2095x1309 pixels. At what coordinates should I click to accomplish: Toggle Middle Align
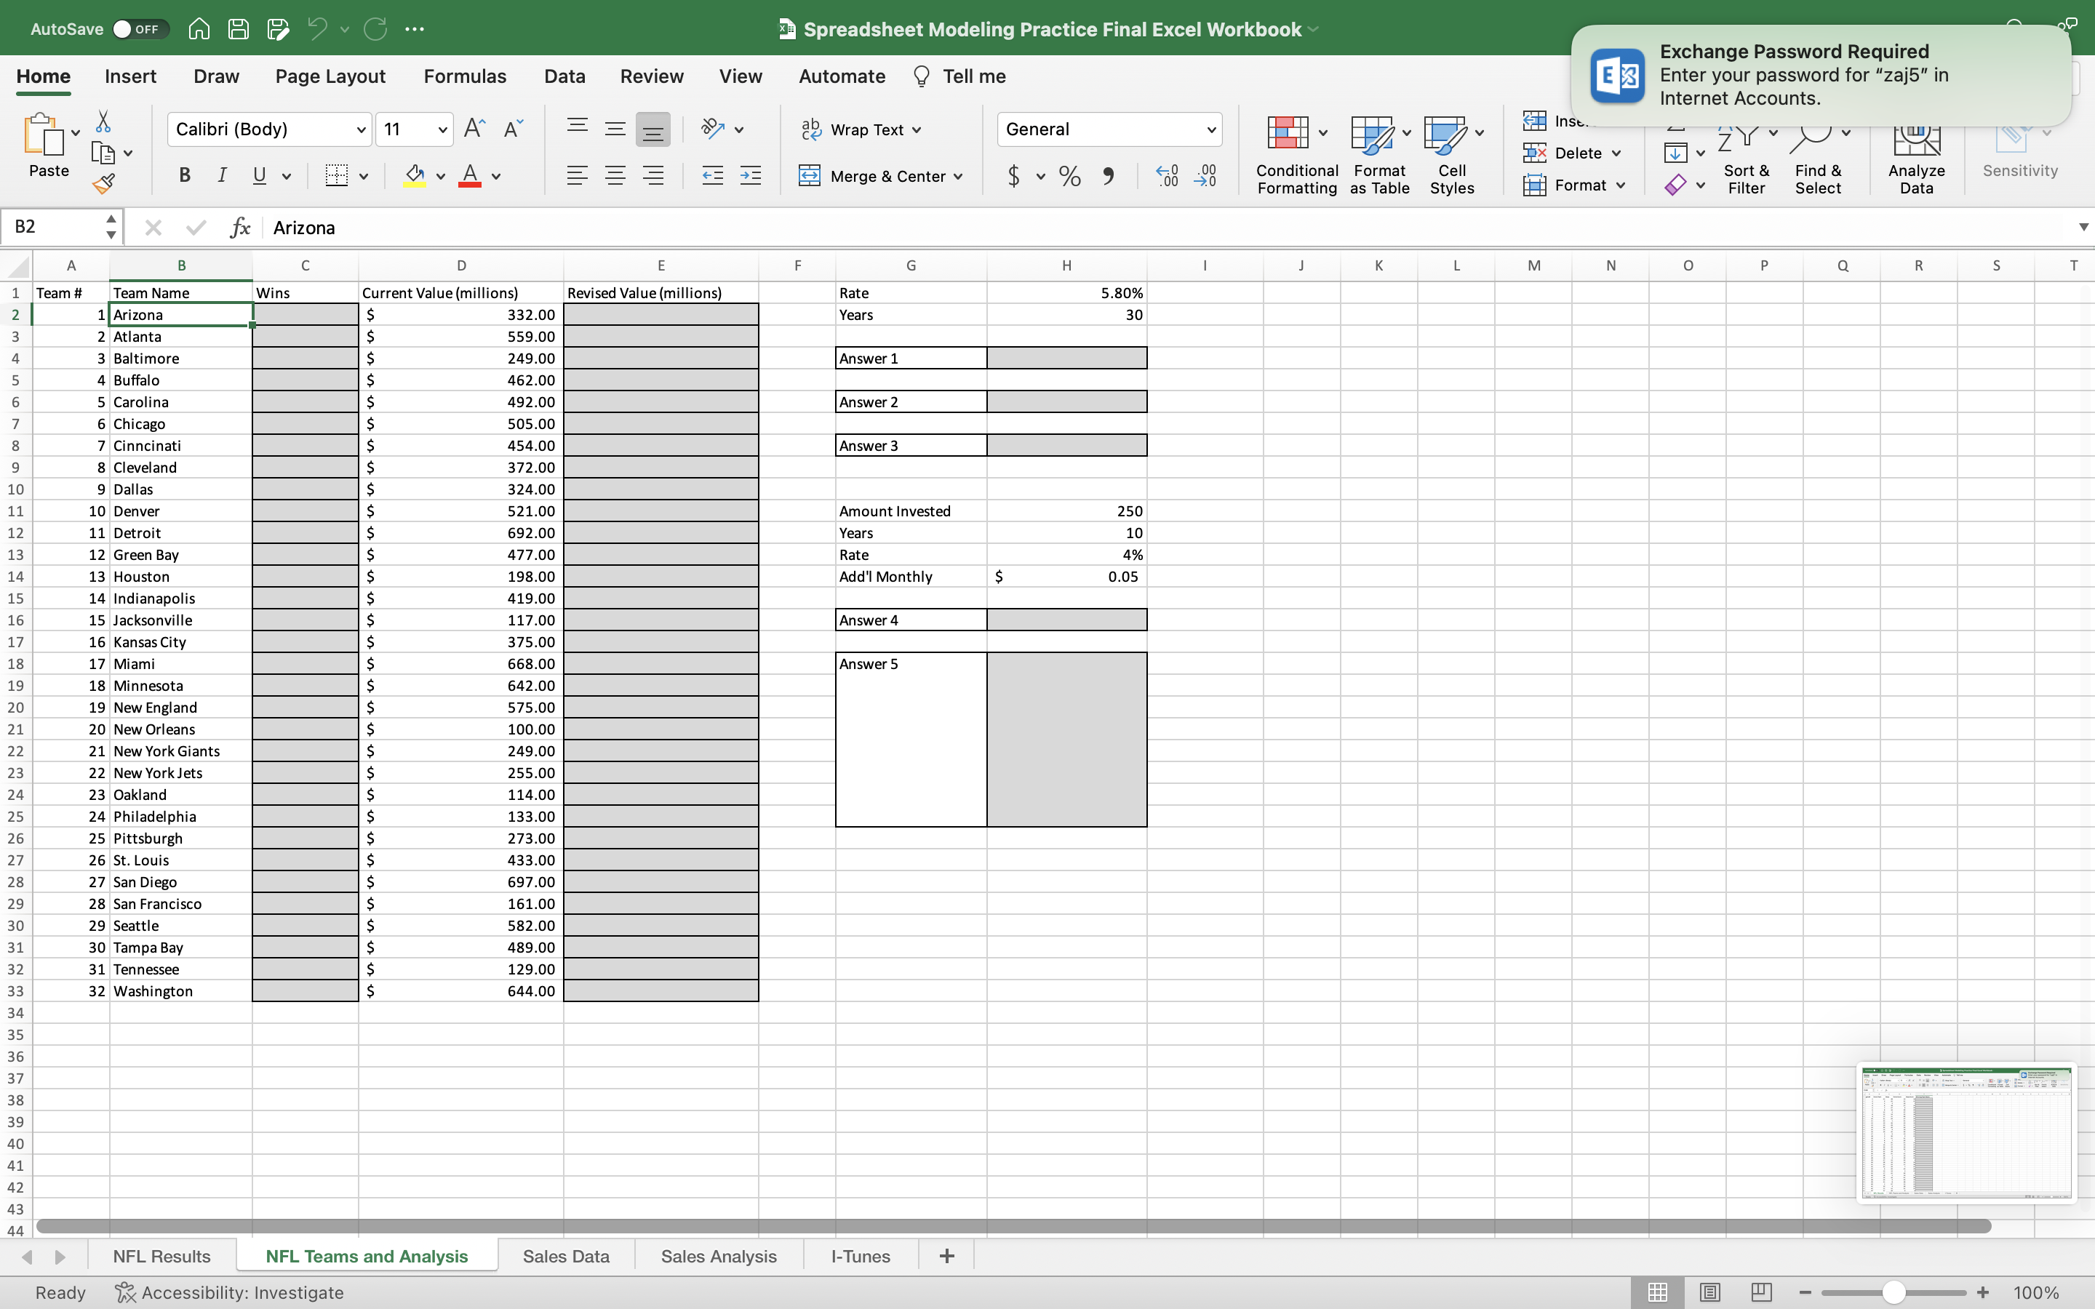(x=615, y=129)
